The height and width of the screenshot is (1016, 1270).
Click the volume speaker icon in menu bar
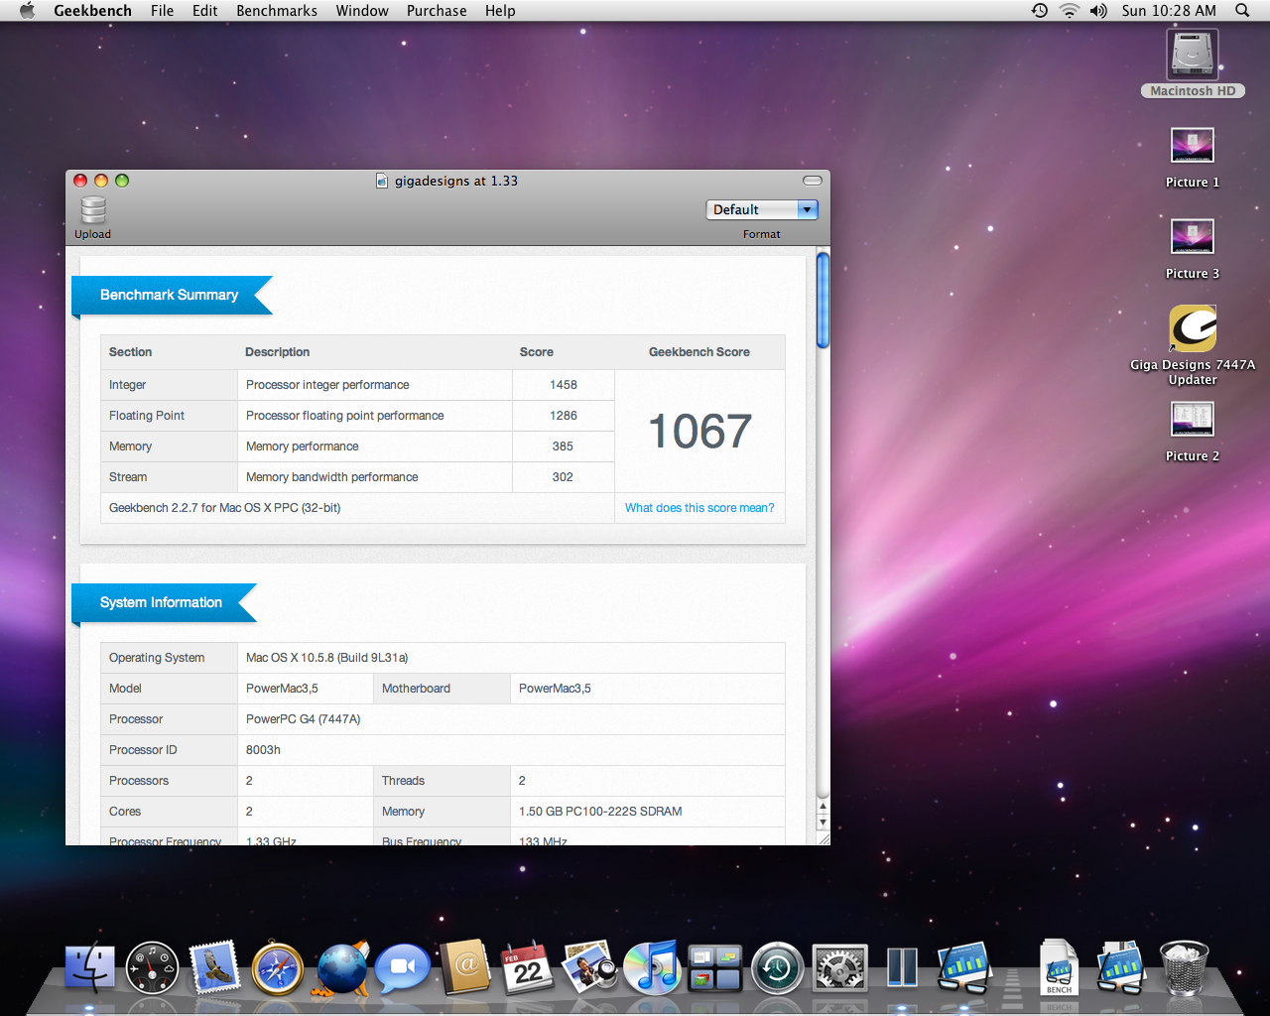pyautogui.click(x=1098, y=11)
